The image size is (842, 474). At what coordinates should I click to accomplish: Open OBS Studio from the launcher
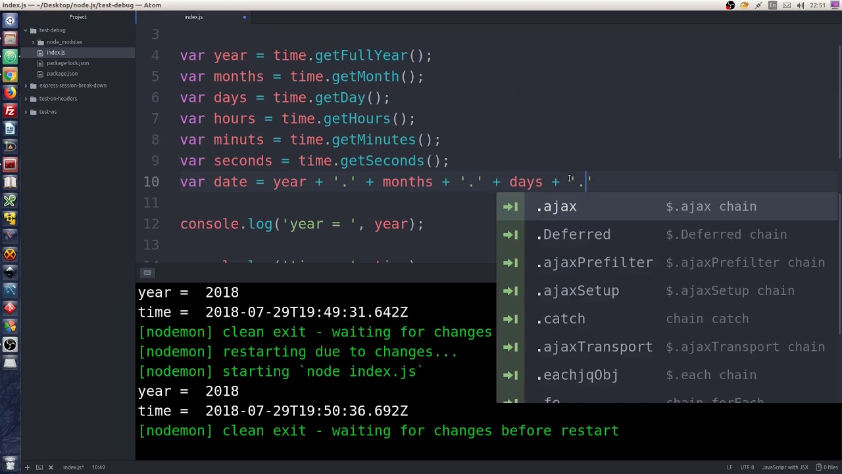pos(10,344)
